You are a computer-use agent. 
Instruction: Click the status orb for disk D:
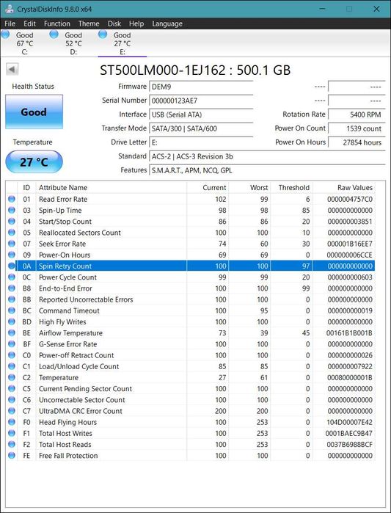pos(54,34)
